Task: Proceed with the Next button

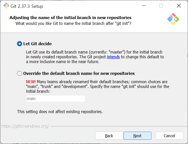Action: (137, 136)
